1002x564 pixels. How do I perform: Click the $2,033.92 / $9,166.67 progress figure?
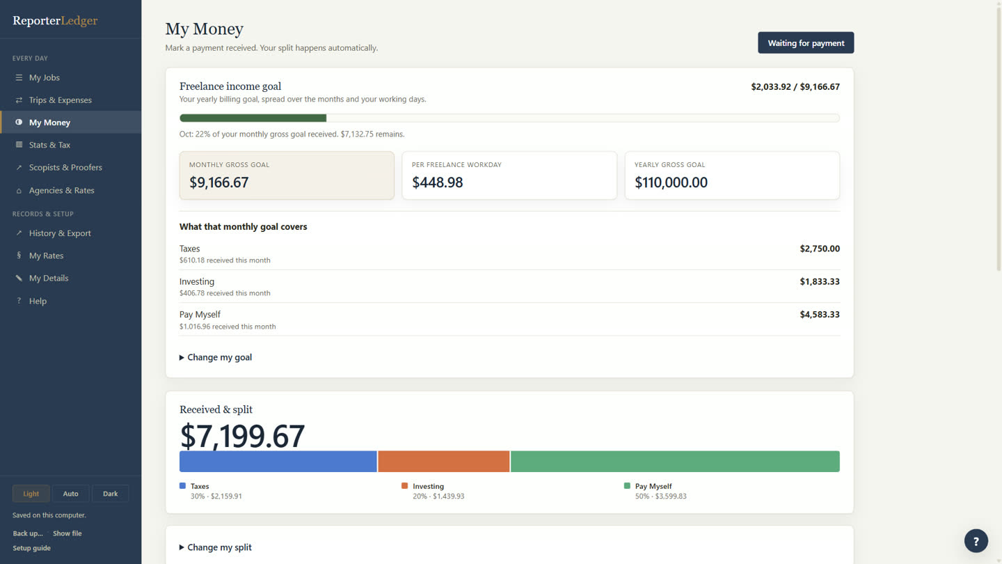[x=795, y=87]
